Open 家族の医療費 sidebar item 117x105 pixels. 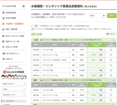pos(9,18)
